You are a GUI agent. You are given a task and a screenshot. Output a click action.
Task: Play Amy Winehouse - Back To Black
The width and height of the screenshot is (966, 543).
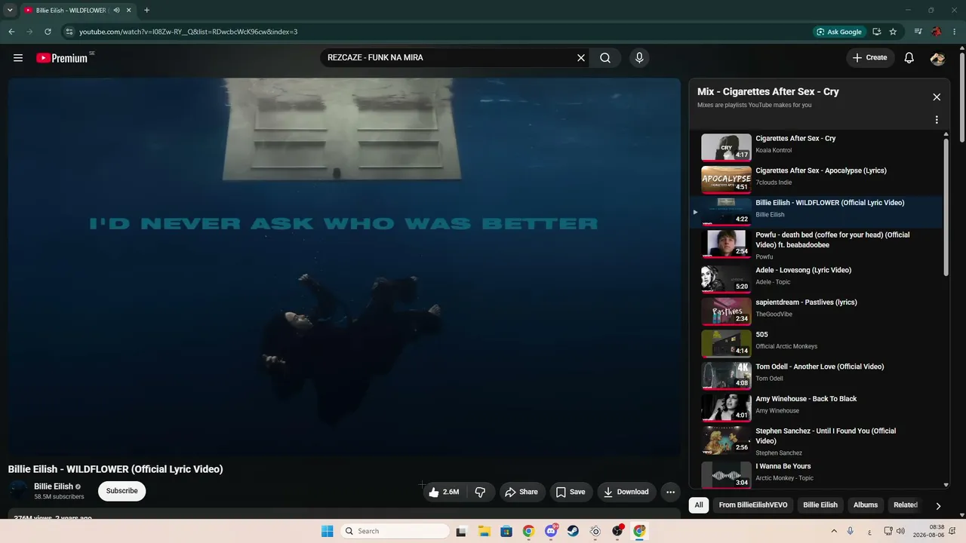tap(817, 408)
